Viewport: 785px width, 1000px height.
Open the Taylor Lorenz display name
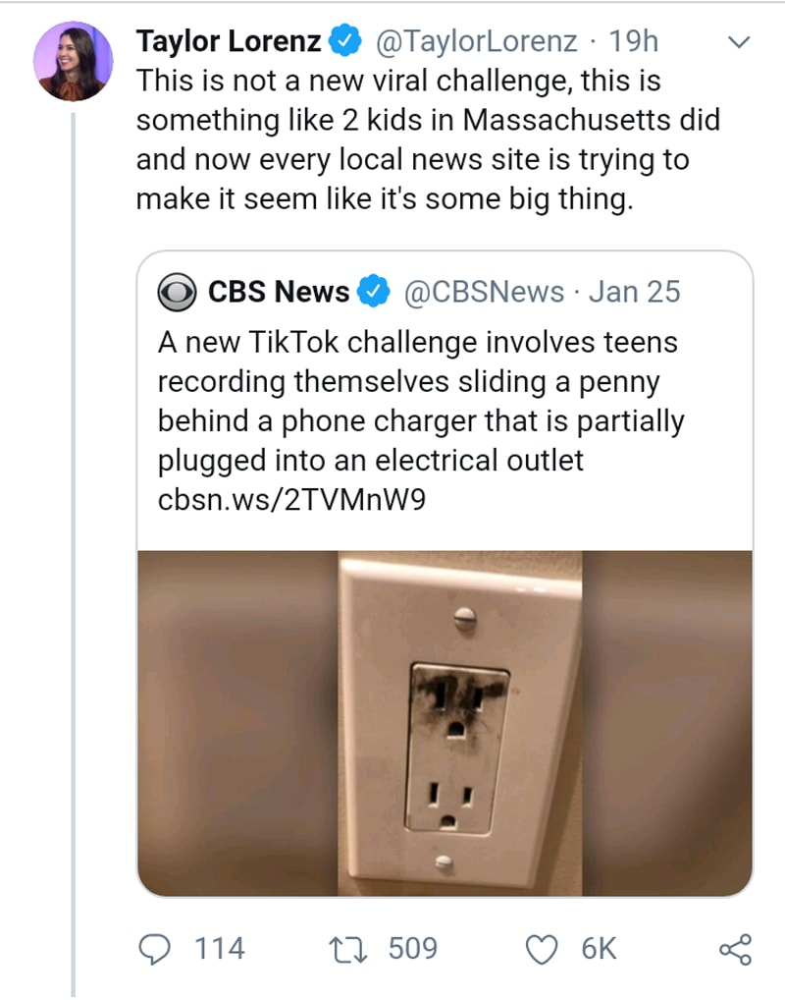click(x=229, y=41)
